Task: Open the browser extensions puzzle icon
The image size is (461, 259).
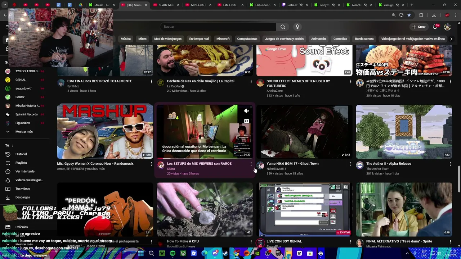Action: point(421,15)
